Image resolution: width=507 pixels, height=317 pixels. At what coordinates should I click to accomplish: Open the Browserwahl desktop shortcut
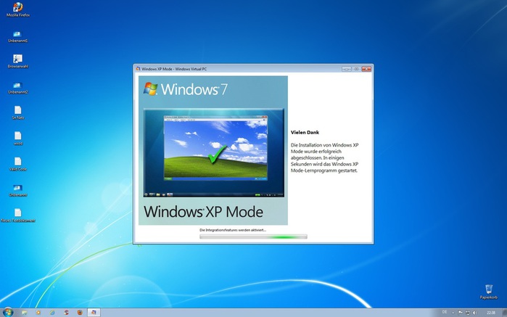pos(18,61)
